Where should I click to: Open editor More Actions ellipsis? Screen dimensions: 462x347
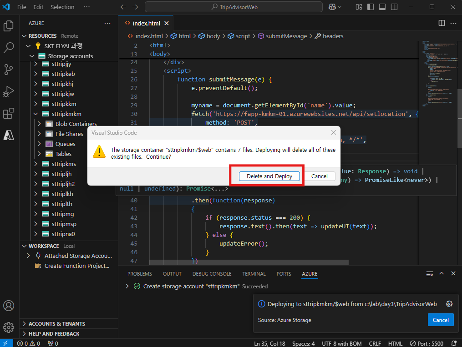453,23
